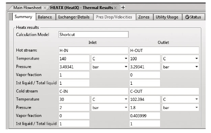Image resolution: width=211 pixels, height=133 pixels.
Task: Select hot inlet pressure value 3.49341
Action: pyautogui.click(x=74, y=67)
